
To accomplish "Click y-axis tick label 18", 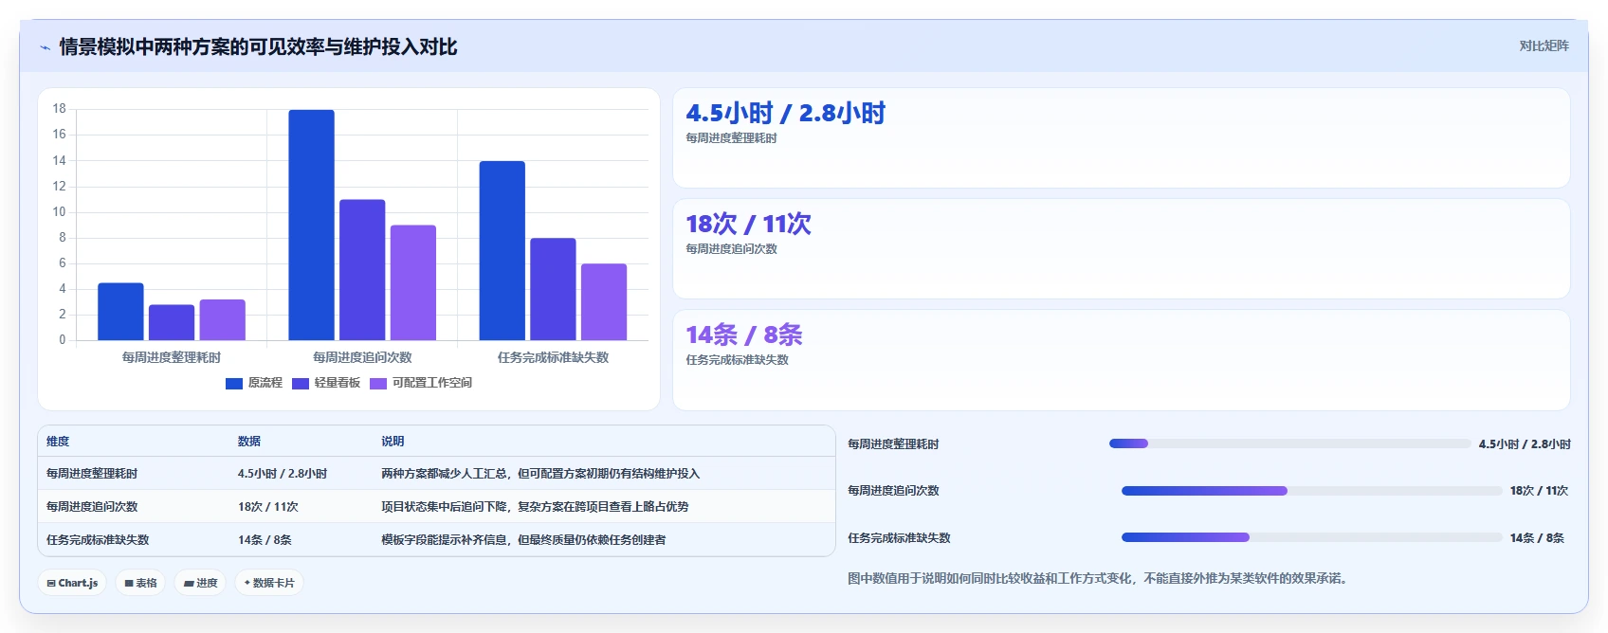I will tap(59, 109).
